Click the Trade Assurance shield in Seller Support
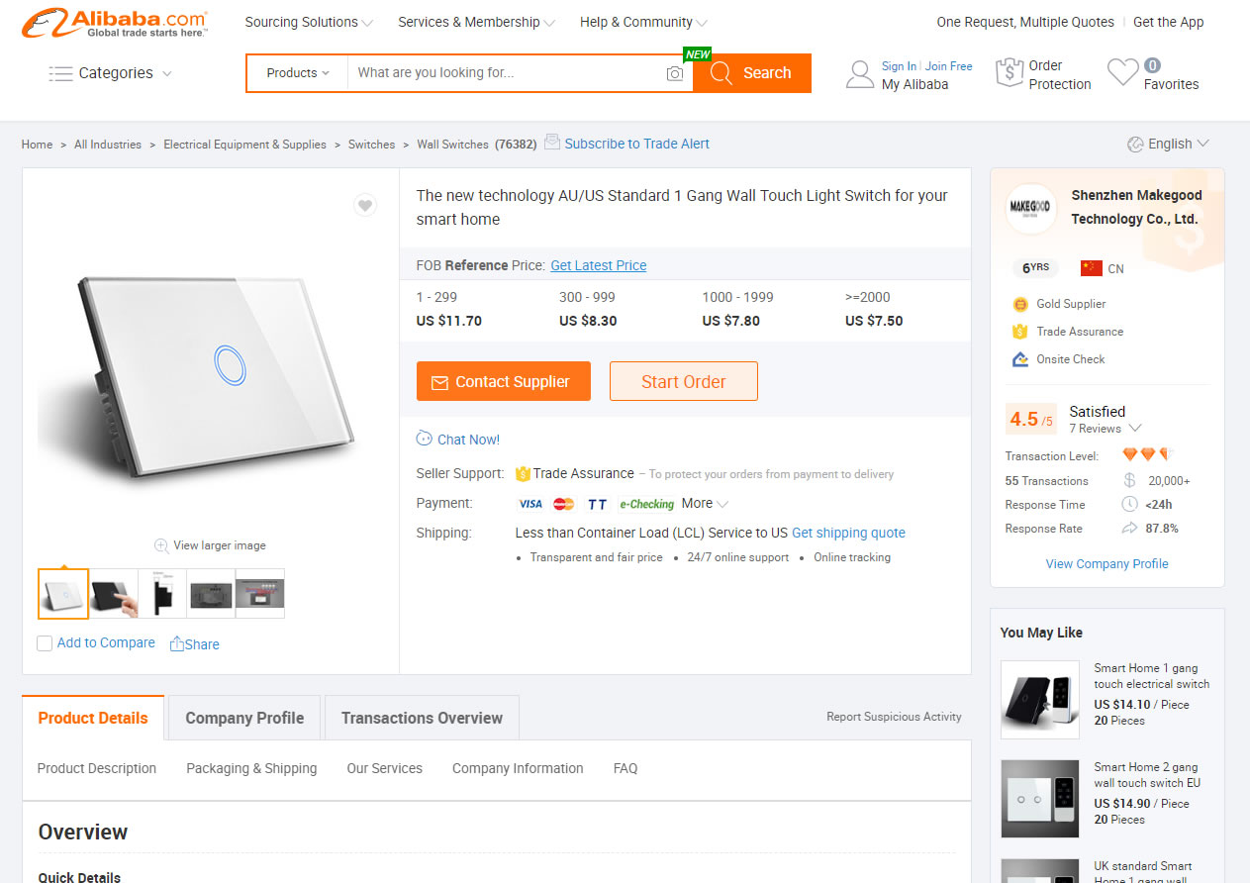 [523, 474]
